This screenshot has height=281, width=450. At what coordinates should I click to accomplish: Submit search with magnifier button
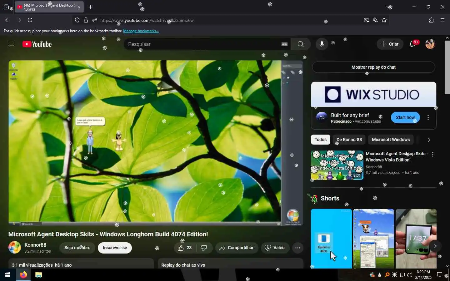[x=301, y=44]
